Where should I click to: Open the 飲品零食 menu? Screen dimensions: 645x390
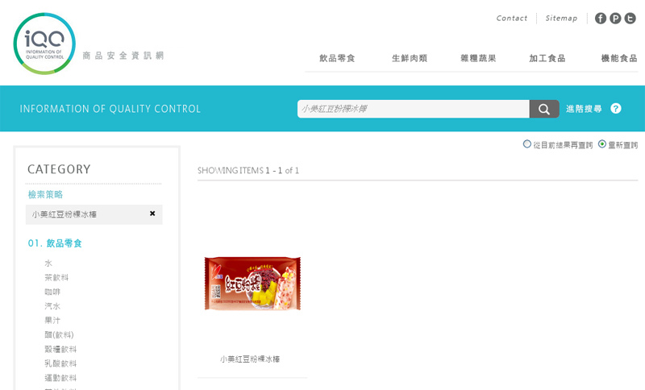pos(337,58)
